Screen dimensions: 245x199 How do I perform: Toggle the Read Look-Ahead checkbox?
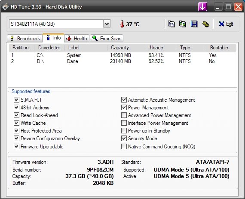(16, 115)
